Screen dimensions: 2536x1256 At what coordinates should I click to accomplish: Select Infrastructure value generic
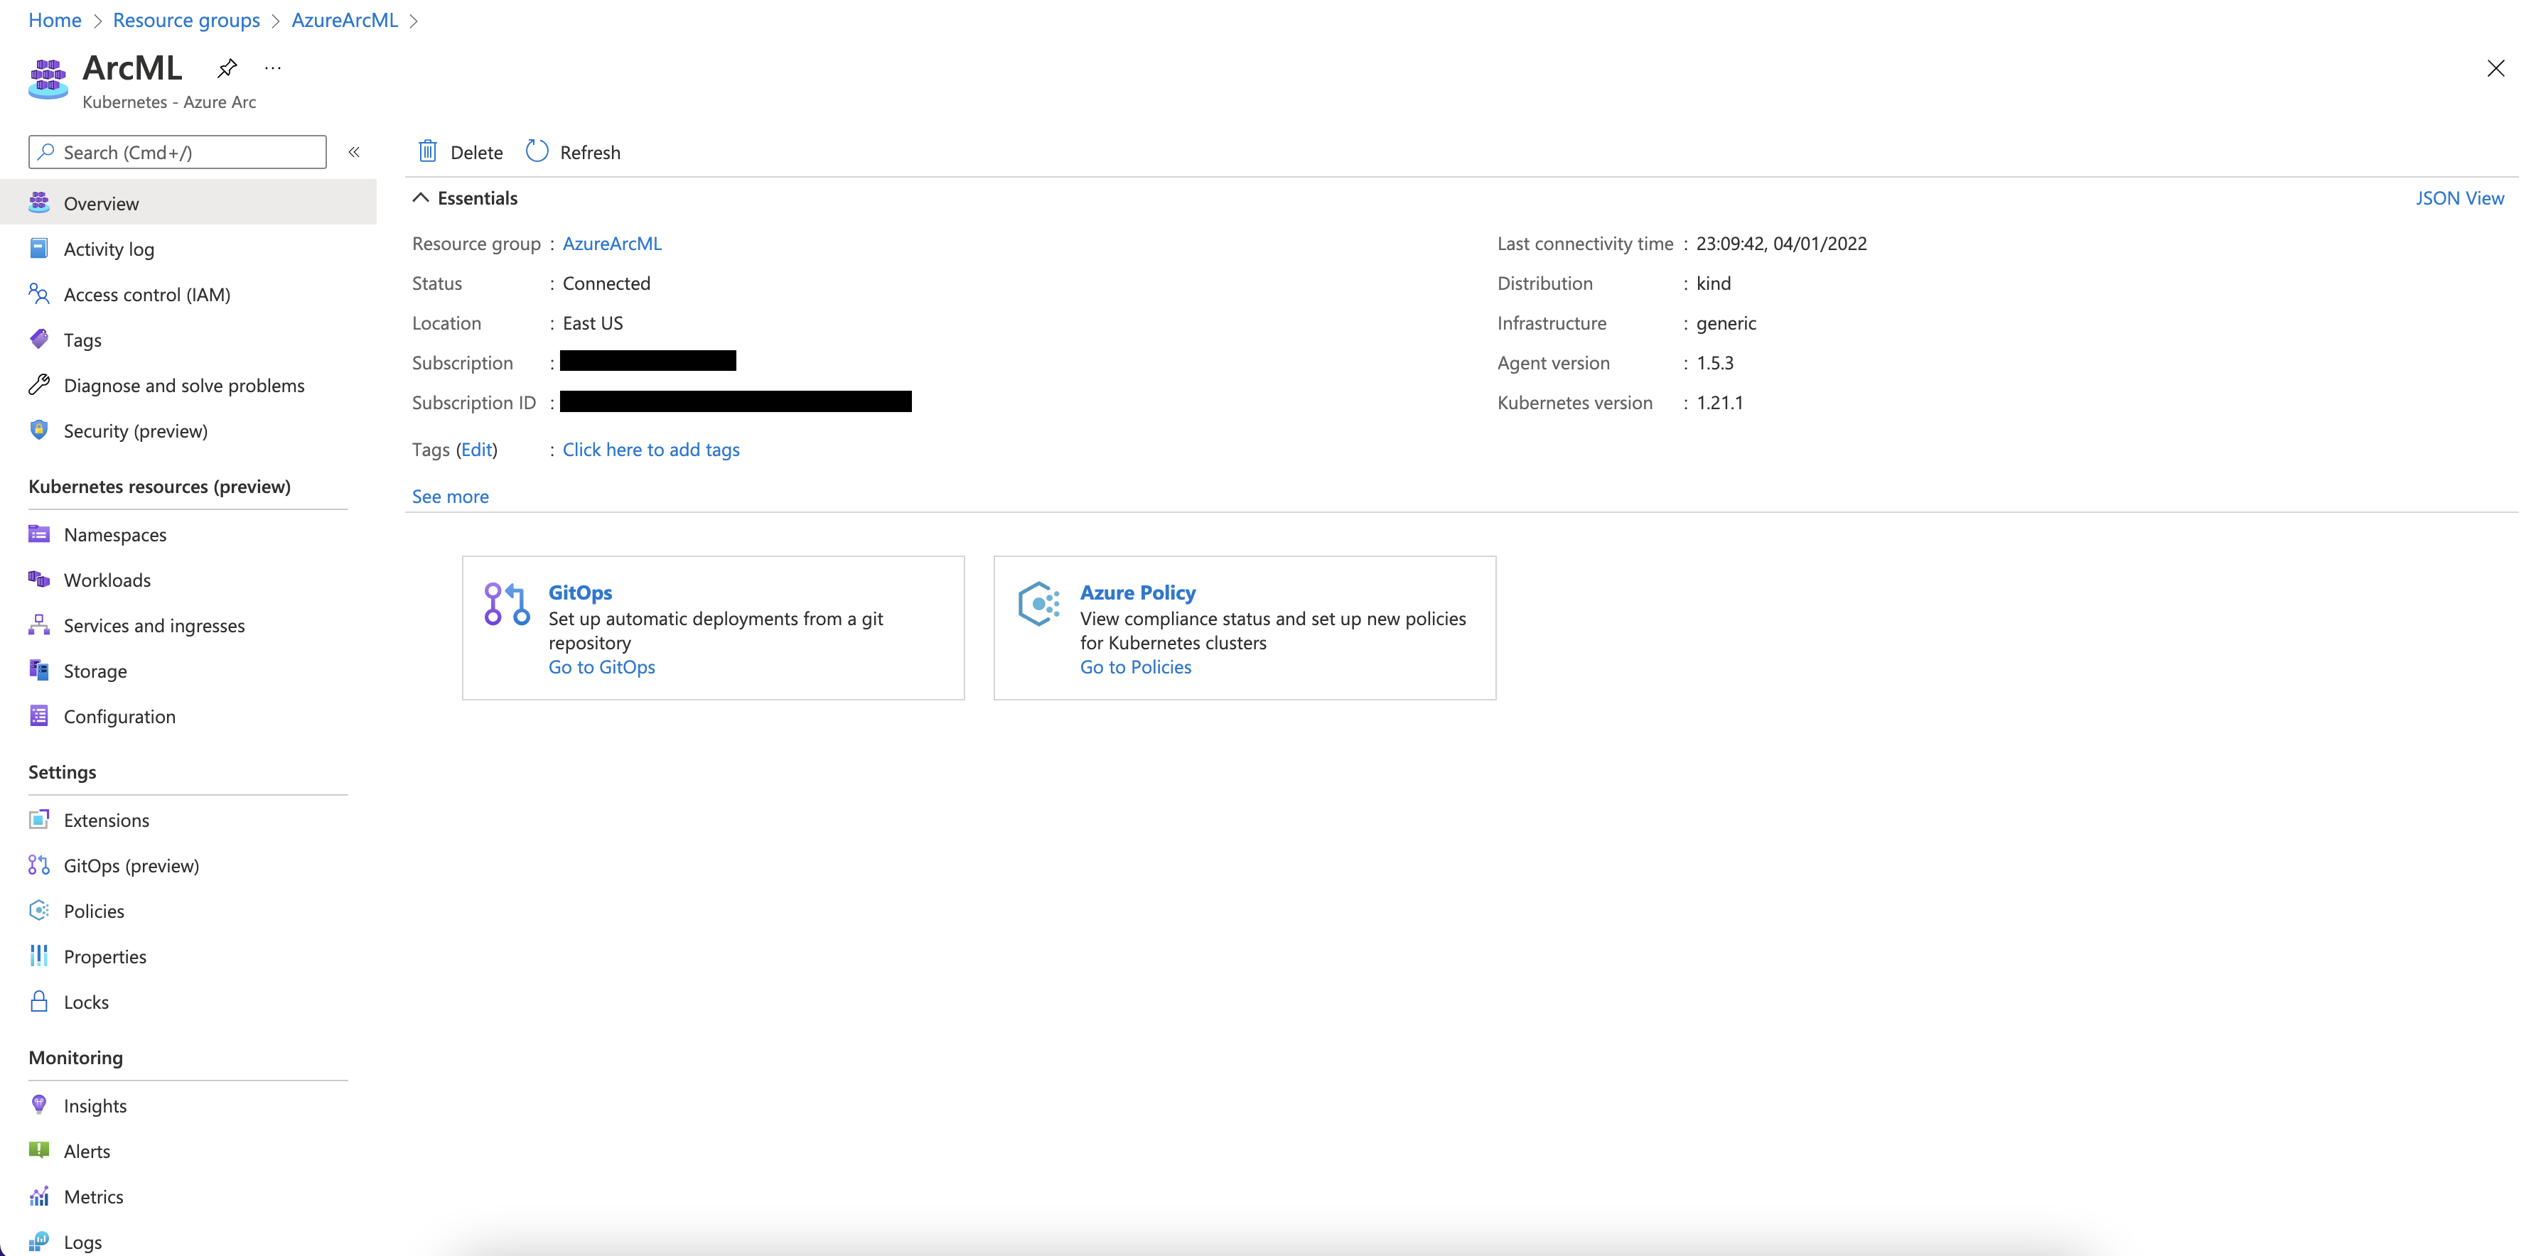1726,323
